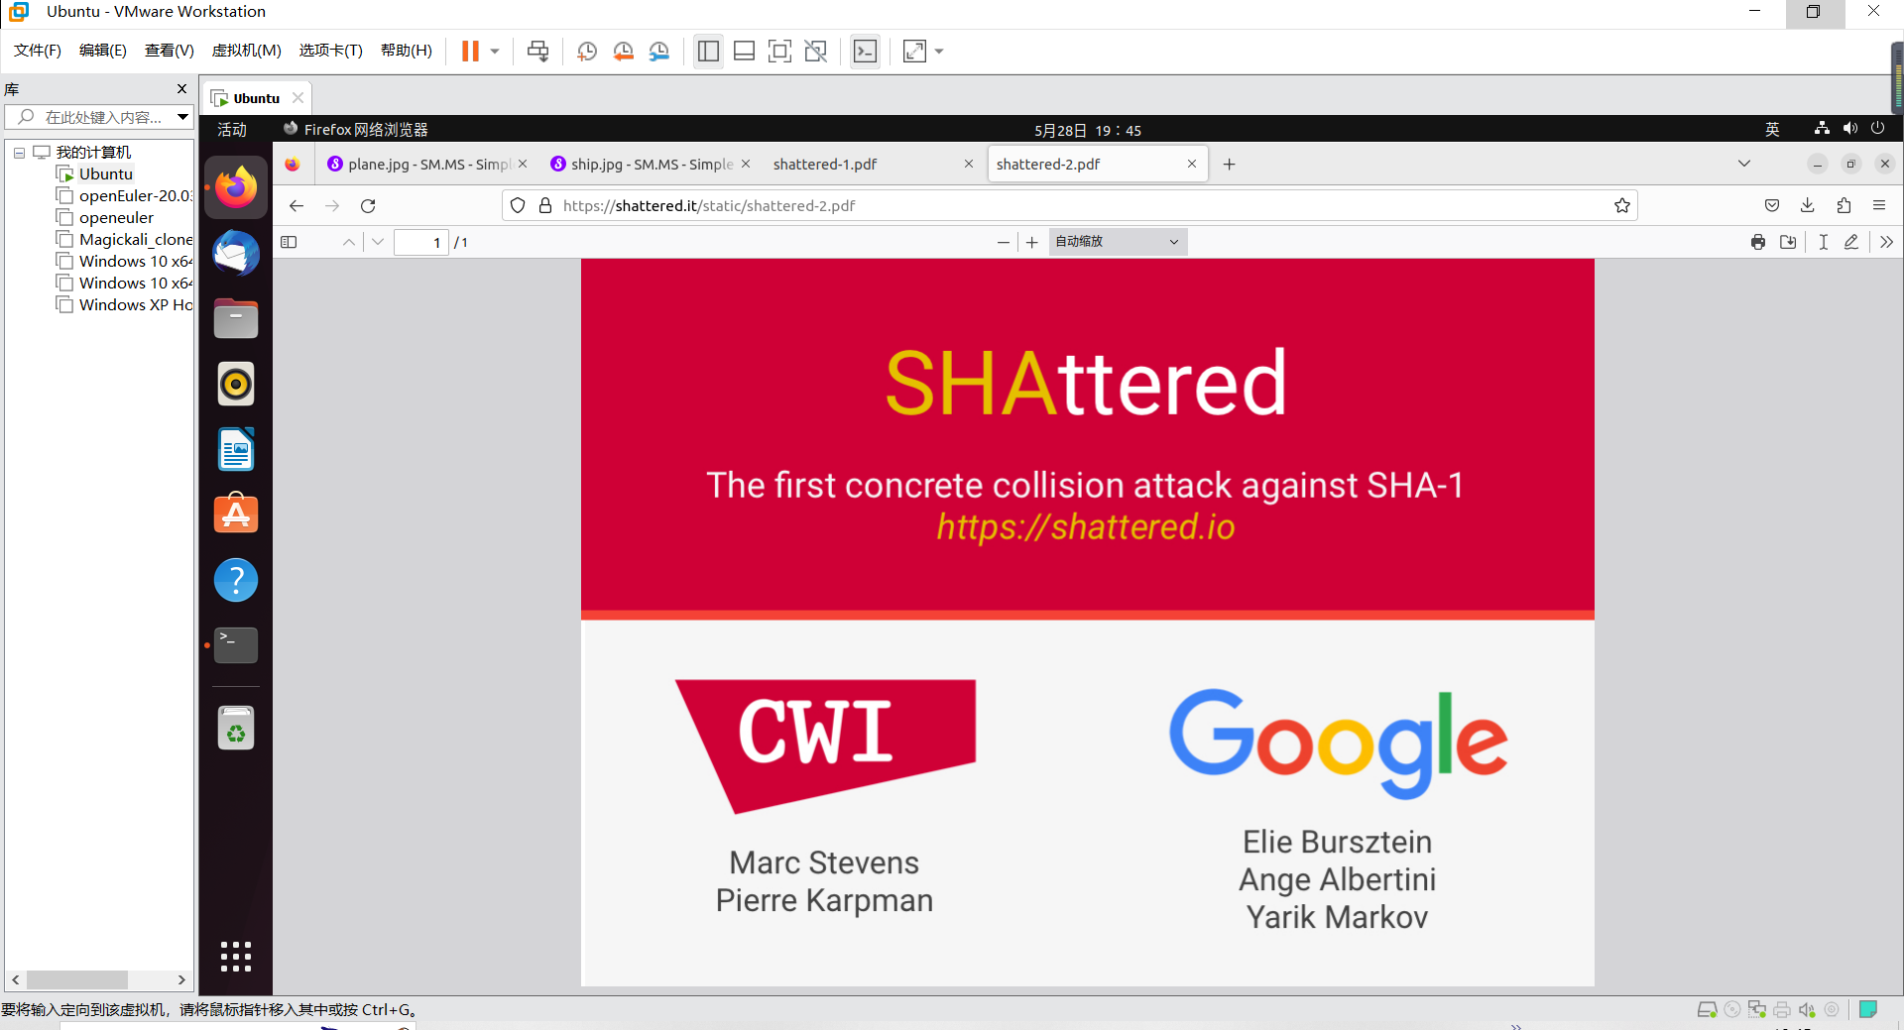Switch to VMware Unity mode
The height and width of the screenshot is (1030, 1904).
click(x=816, y=52)
